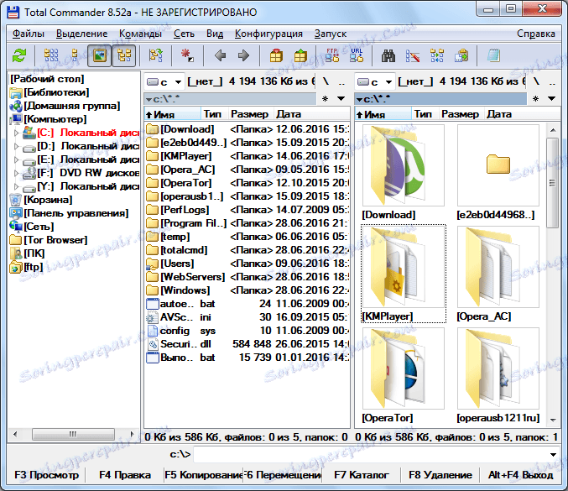Click the right panel vertical scrollbar thumb

[x=552, y=183]
